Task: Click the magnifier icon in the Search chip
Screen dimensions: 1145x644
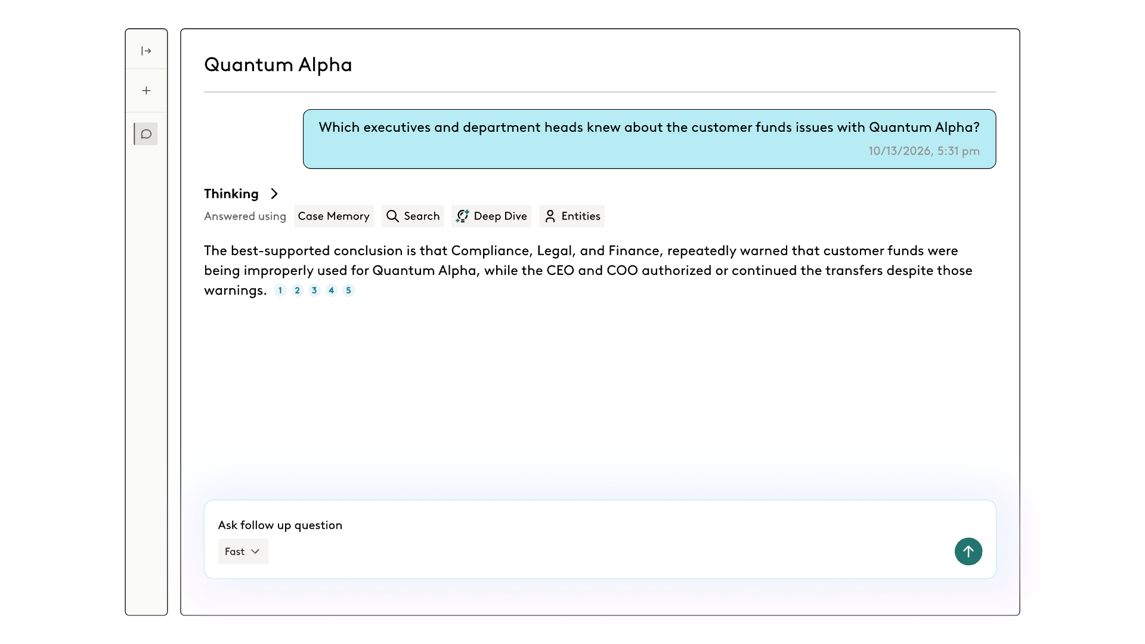Action: coord(392,216)
